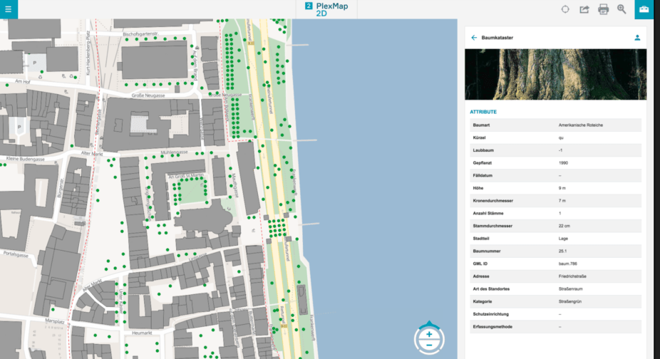660x359 pixels.
Task: Click the Portalsgasse street label
Action: (x=16, y=254)
